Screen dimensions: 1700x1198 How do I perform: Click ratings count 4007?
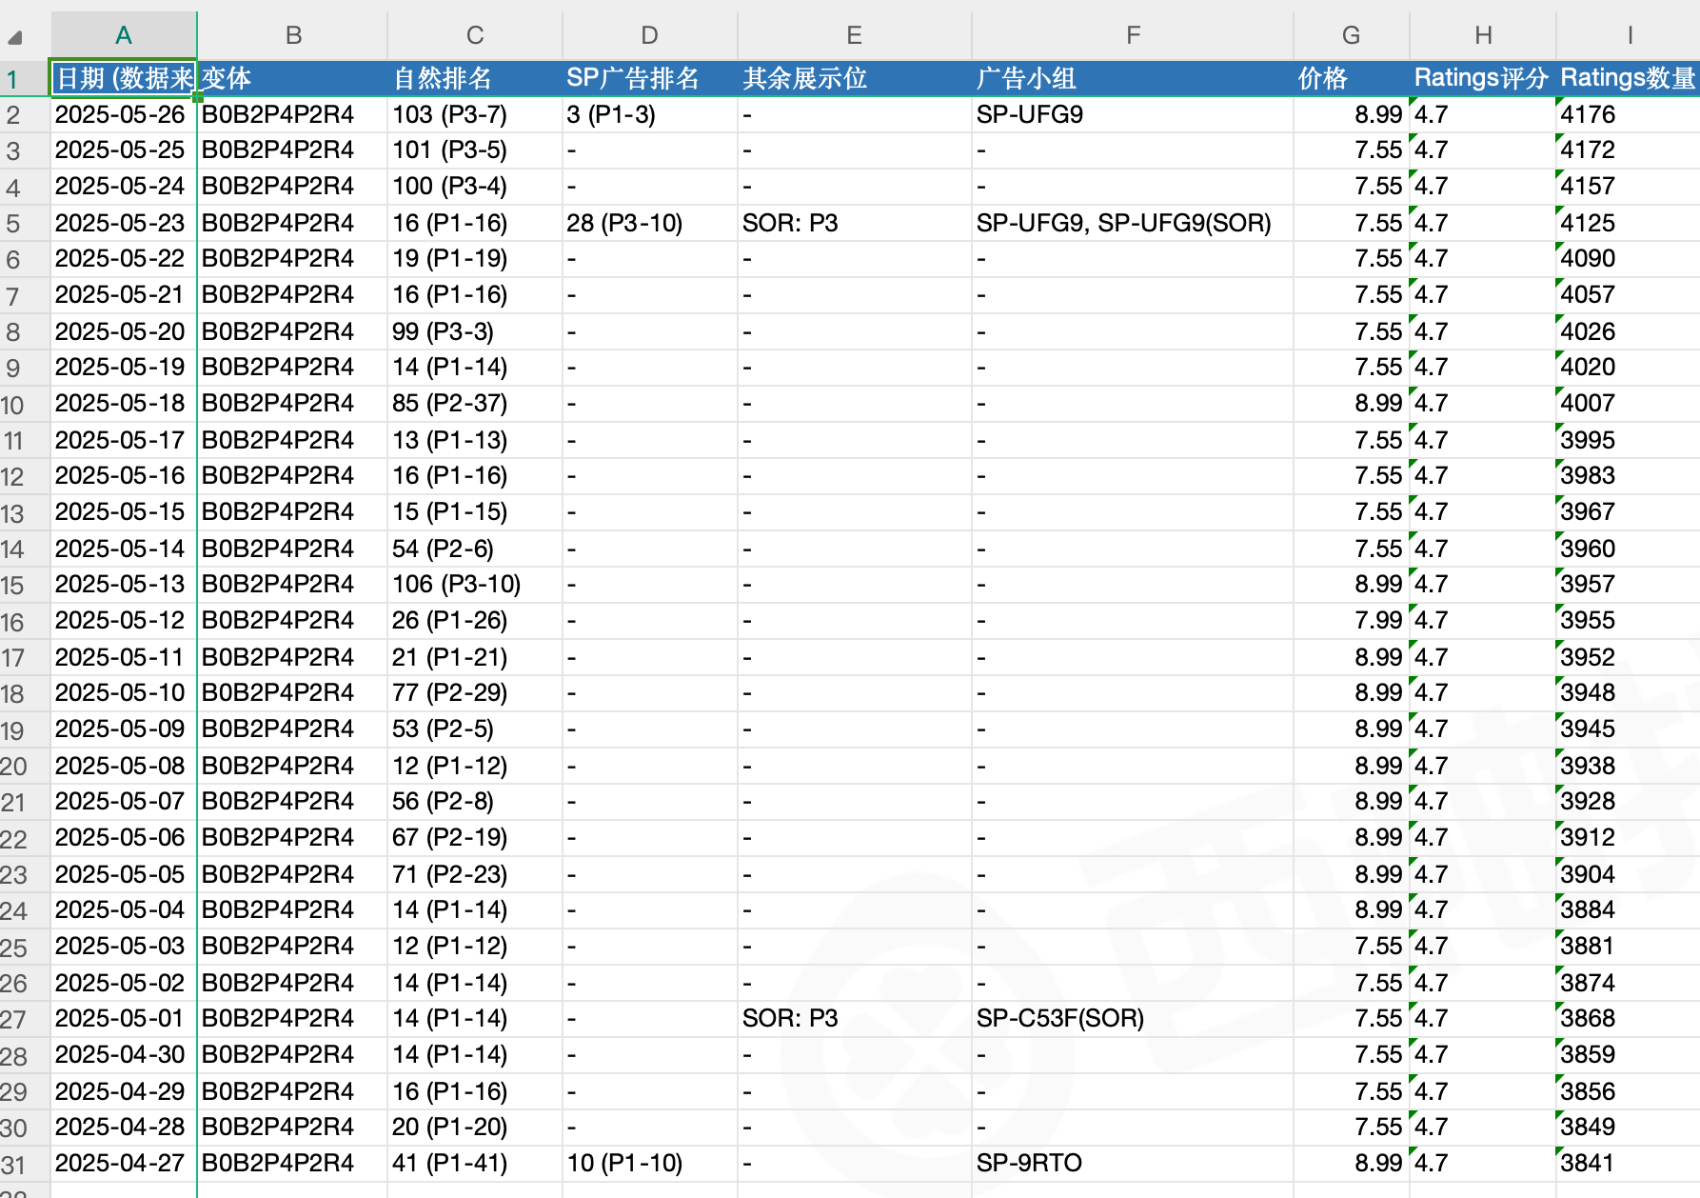[x=1628, y=404]
